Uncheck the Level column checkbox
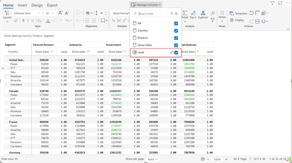The image size is (292, 163). pyautogui.click(x=176, y=52)
